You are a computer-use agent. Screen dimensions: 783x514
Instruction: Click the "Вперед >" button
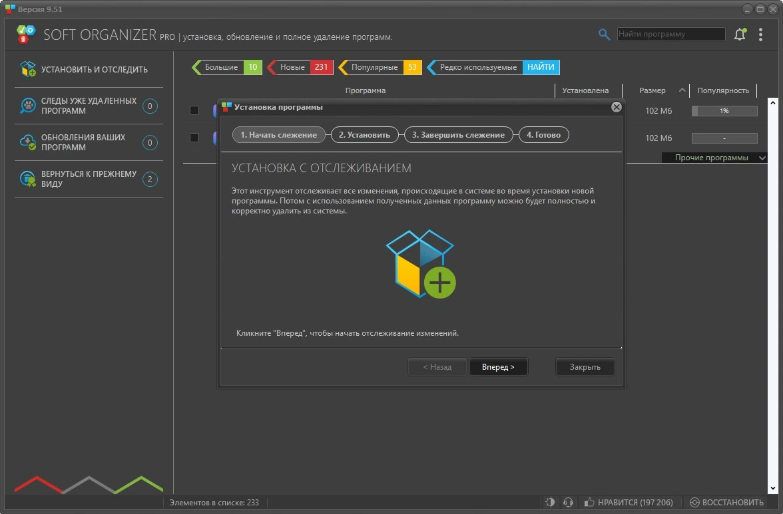498,367
